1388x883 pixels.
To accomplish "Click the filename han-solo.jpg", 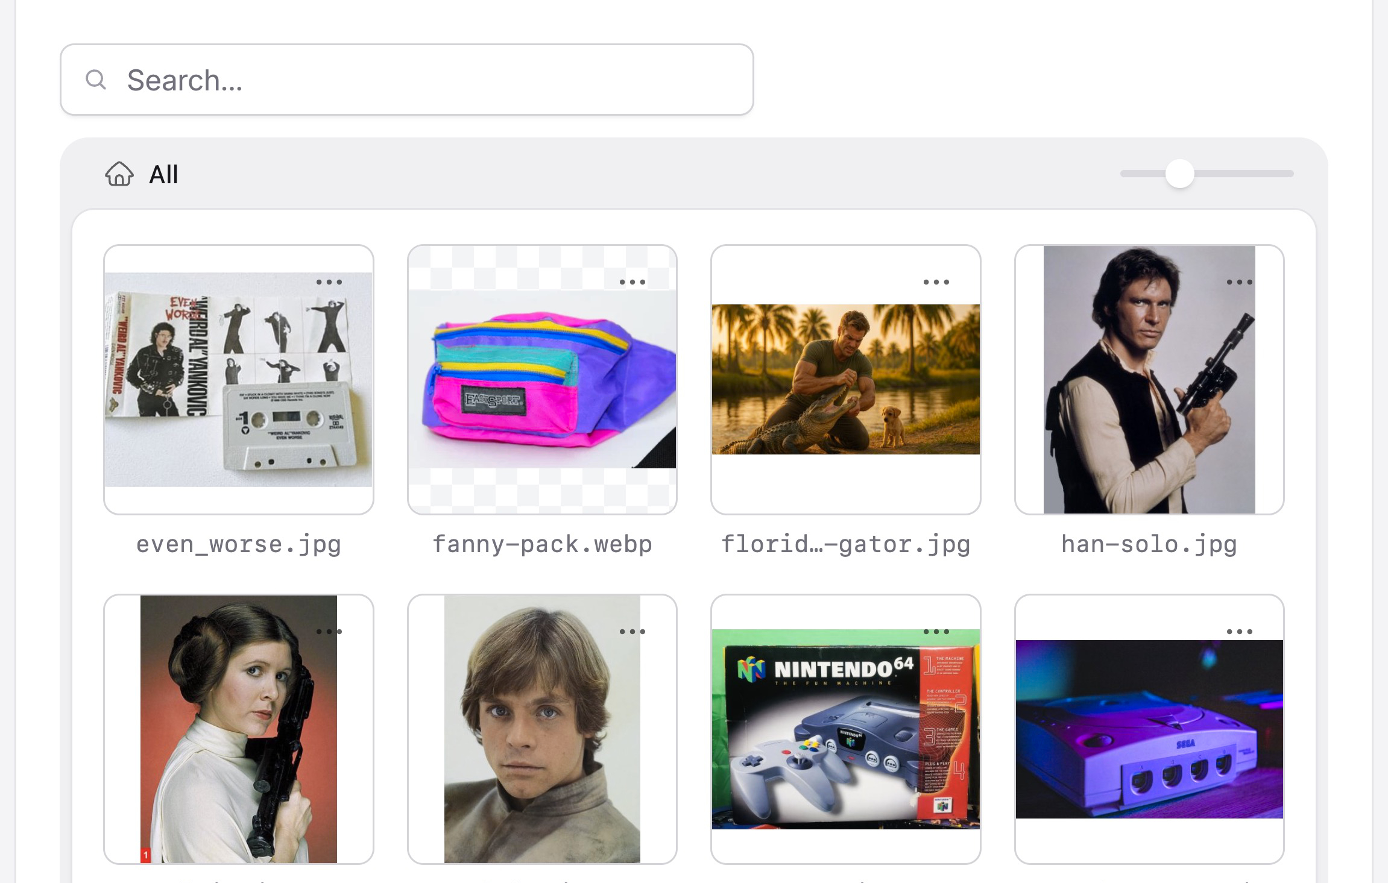I will [1148, 544].
